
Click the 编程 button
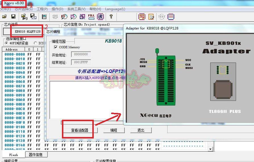114,130
